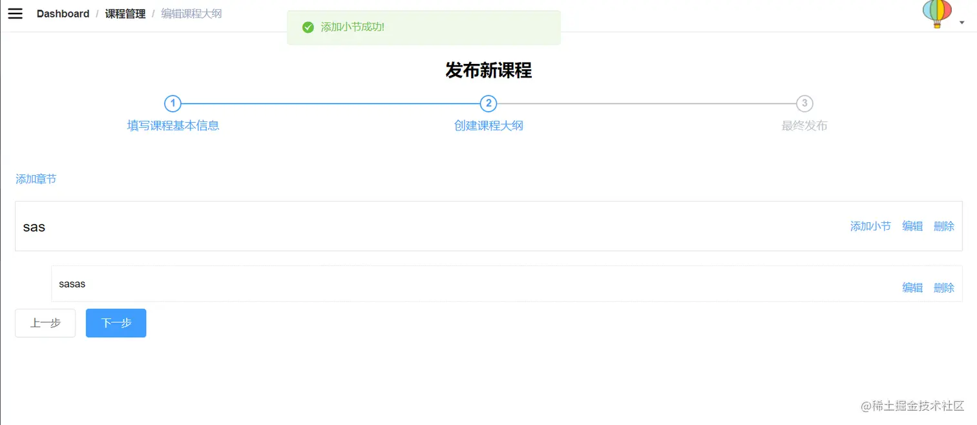977x425 pixels.
Task: Select 编辑课程大纲 breadcrumb text
Action: click(191, 14)
